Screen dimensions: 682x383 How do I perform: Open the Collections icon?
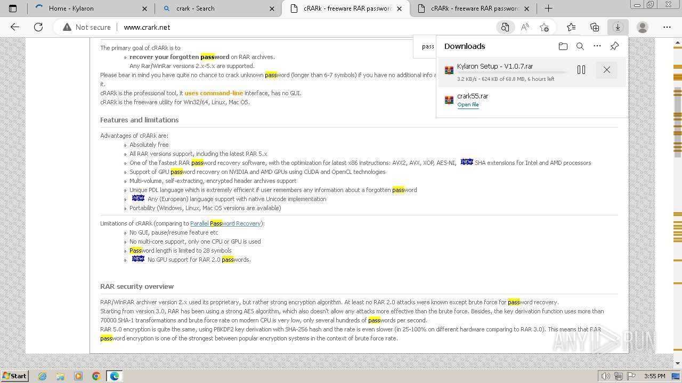pyautogui.click(x=595, y=27)
